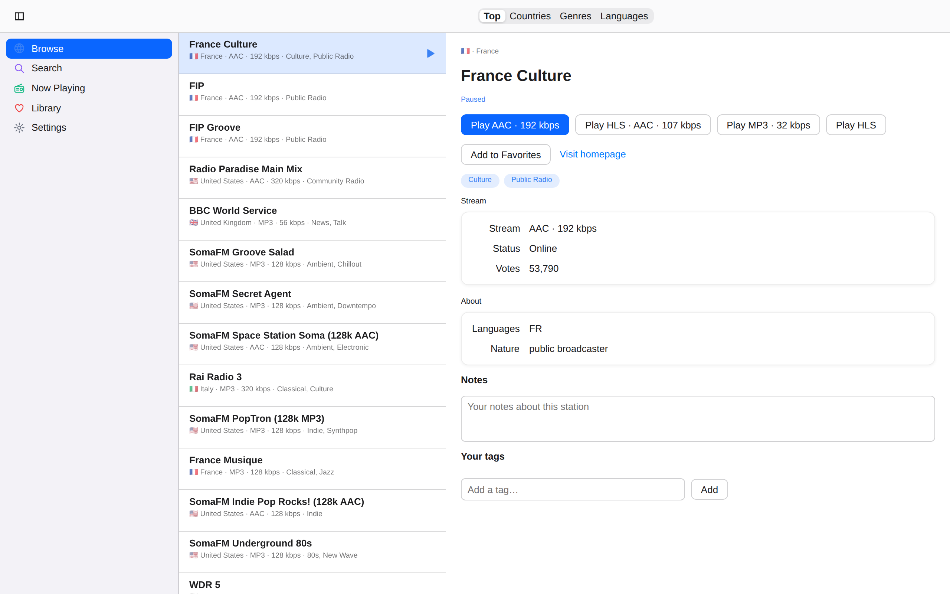The image size is (950, 594).
Task: Switch to the Top tab
Action: [x=492, y=16]
